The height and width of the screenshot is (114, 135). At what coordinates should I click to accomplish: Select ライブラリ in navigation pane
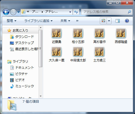coord(18,62)
